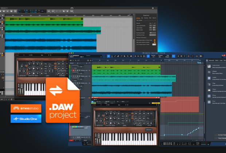Select the pointer tool in Bitwig arranger
Screen dimensions: 226x153
[3, 15]
